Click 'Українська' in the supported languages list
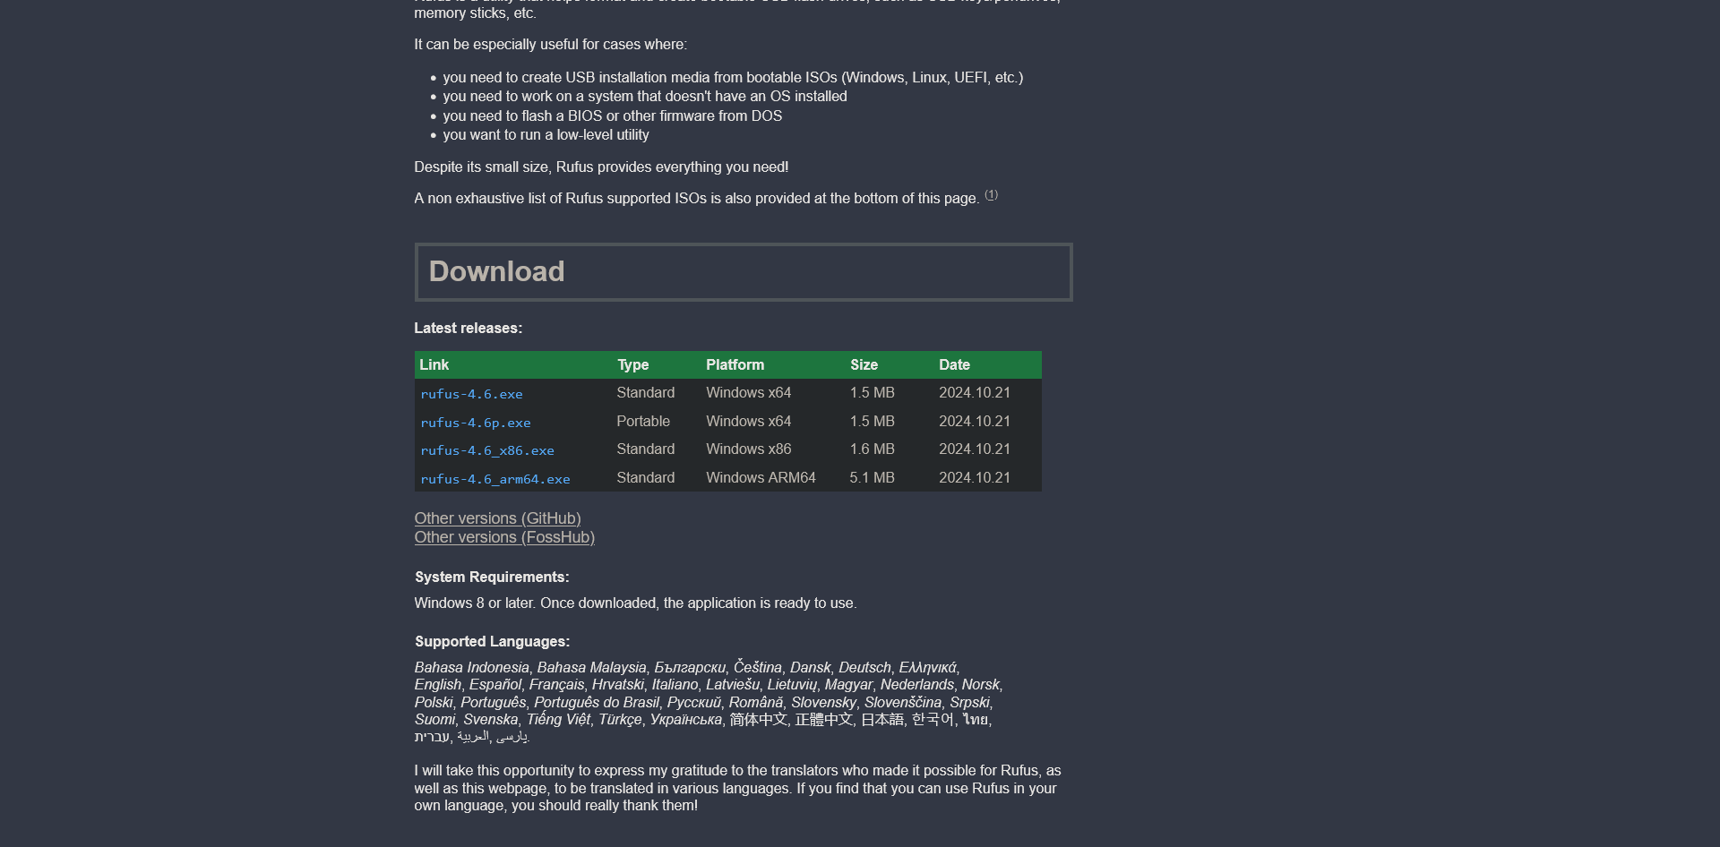This screenshot has width=1720, height=847. tap(685, 719)
